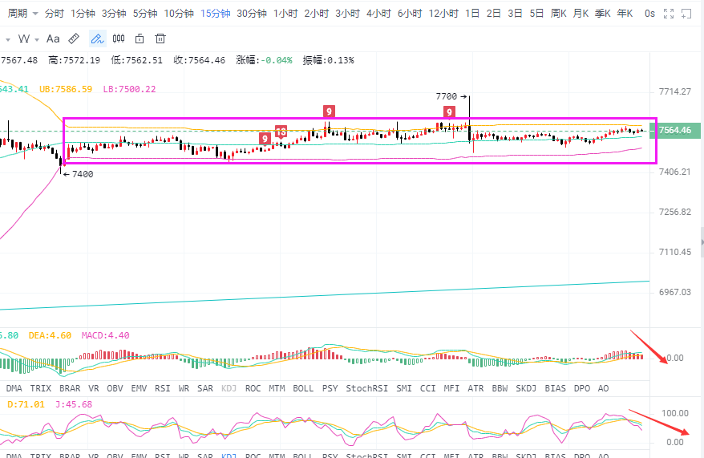The width and height of the screenshot is (704, 458).
Task: Click the 涨幅:-0.04% value
Action: coord(264,60)
